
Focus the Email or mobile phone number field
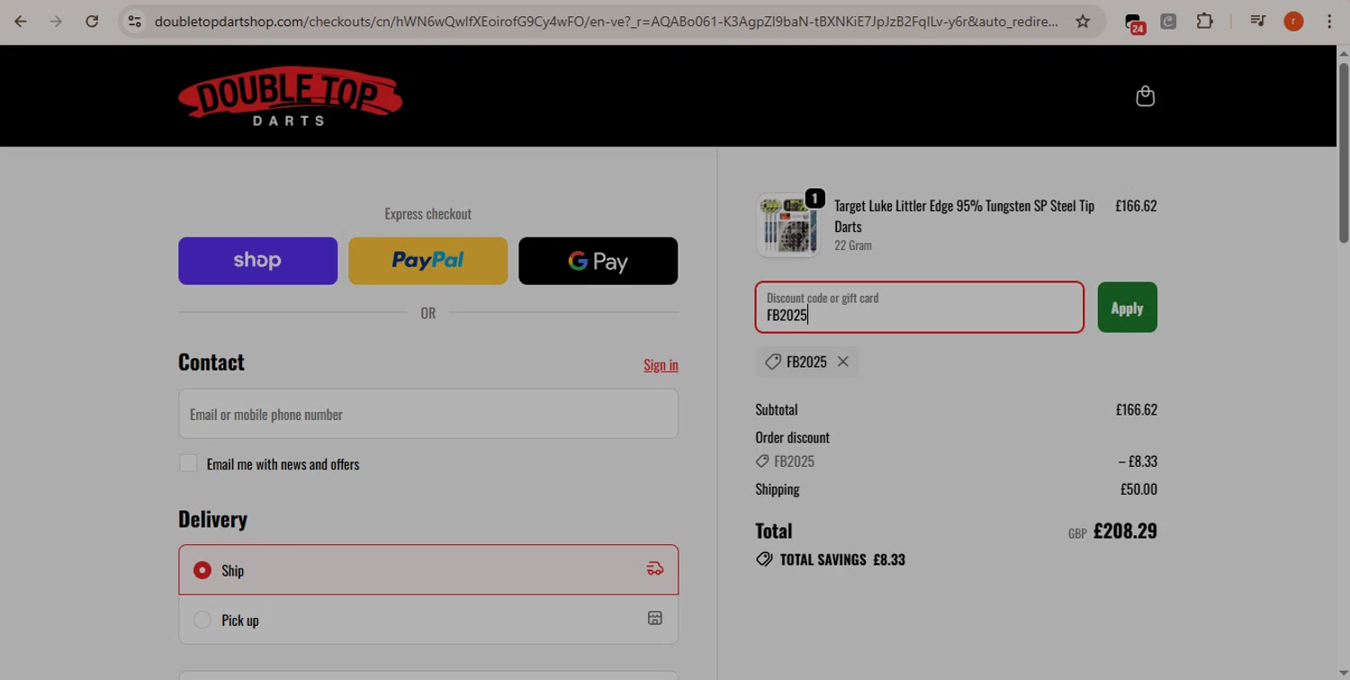[428, 414]
